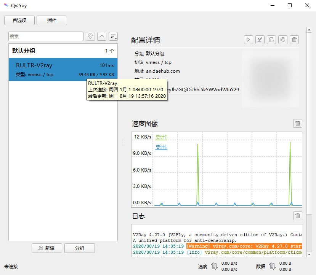The width and height of the screenshot is (316, 275).
Task: Open the sort options dropdown icon
Action: [113, 37]
